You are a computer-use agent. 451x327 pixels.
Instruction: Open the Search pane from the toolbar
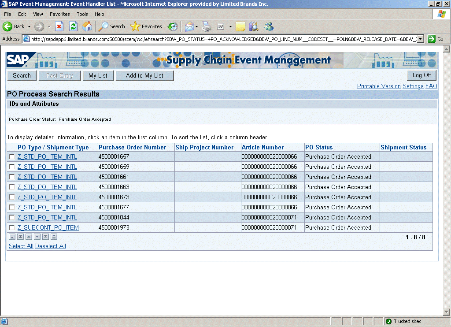(x=111, y=26)
